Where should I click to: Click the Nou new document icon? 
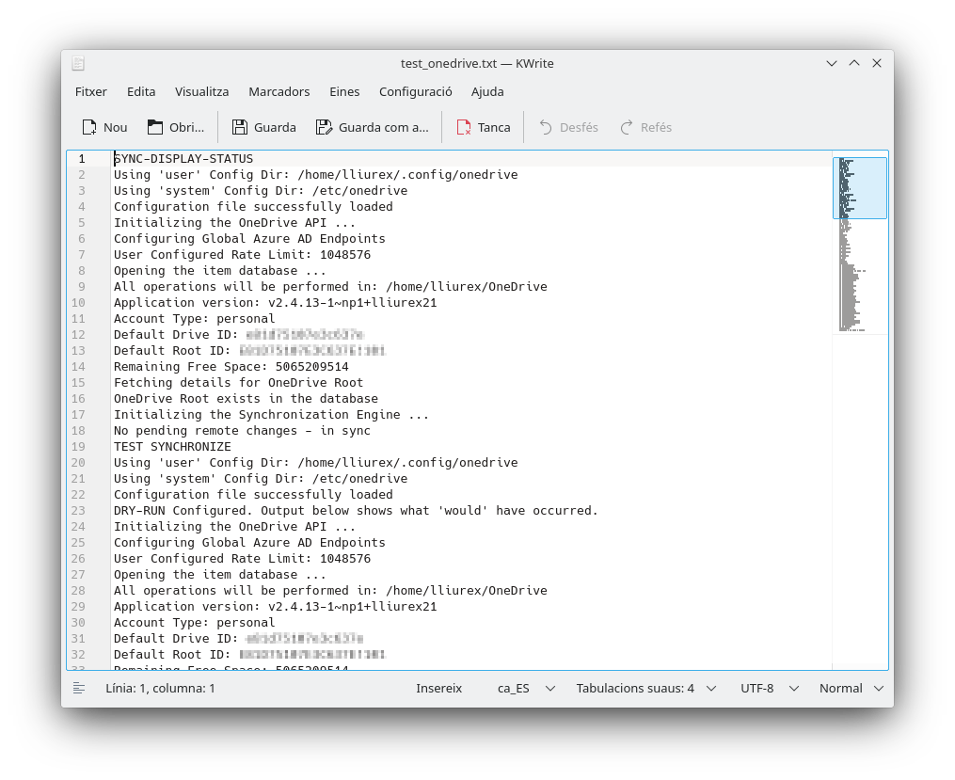[x=90, y=127]
